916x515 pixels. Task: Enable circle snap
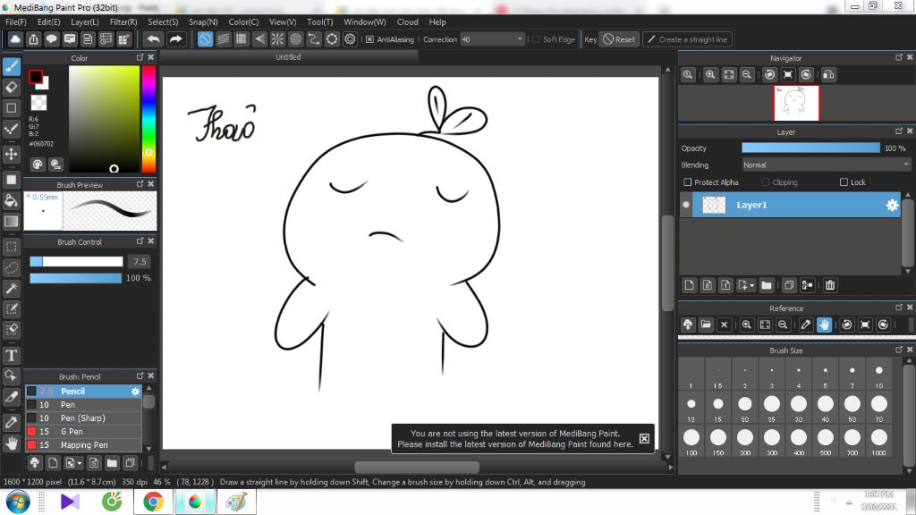click(295, 39)
